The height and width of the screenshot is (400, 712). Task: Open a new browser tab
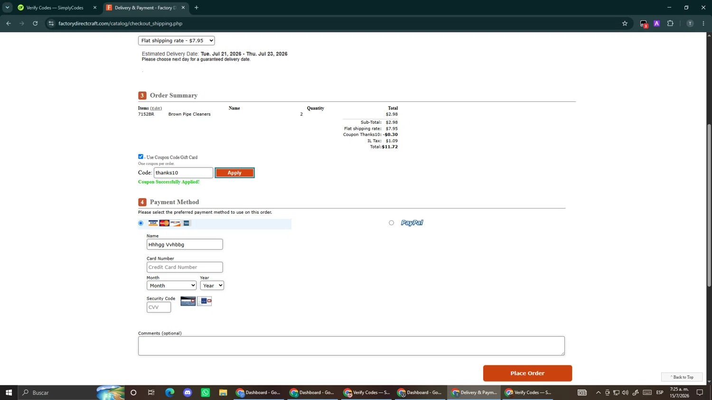pos(197,8)
